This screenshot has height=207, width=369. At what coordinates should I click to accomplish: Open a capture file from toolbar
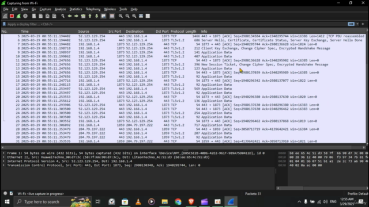34,16
